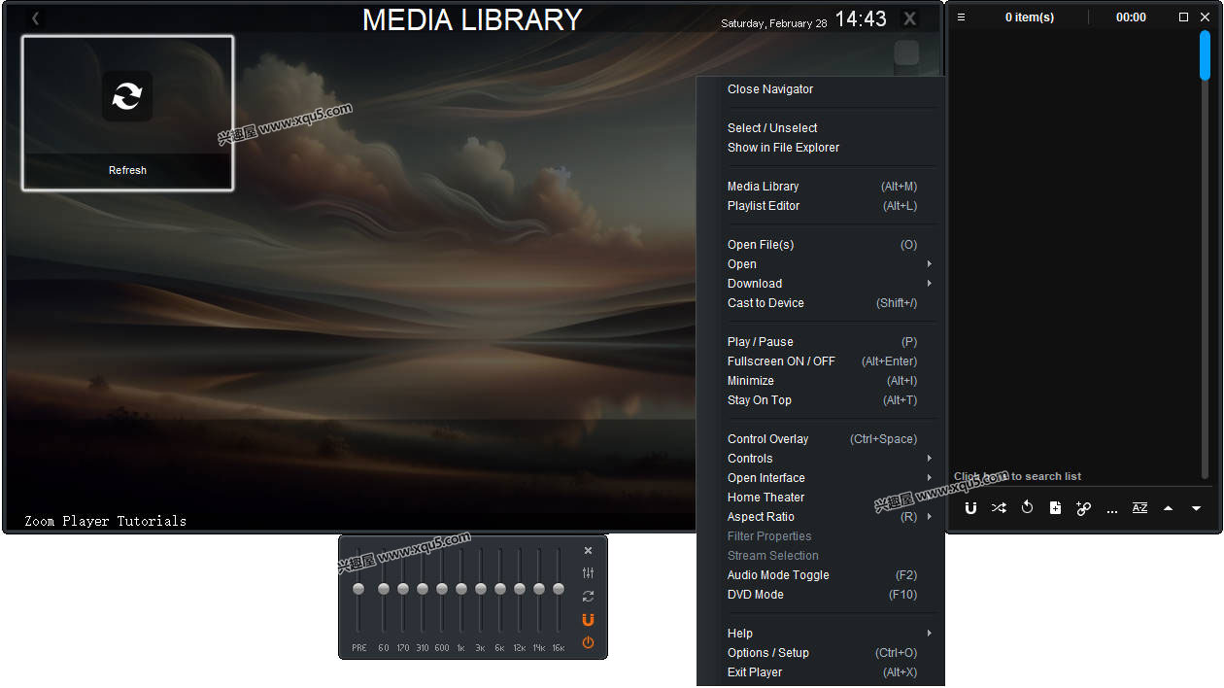Select Cast to Device from the menu
This screenshot has height=688, width=1224.
pos(765,302)
